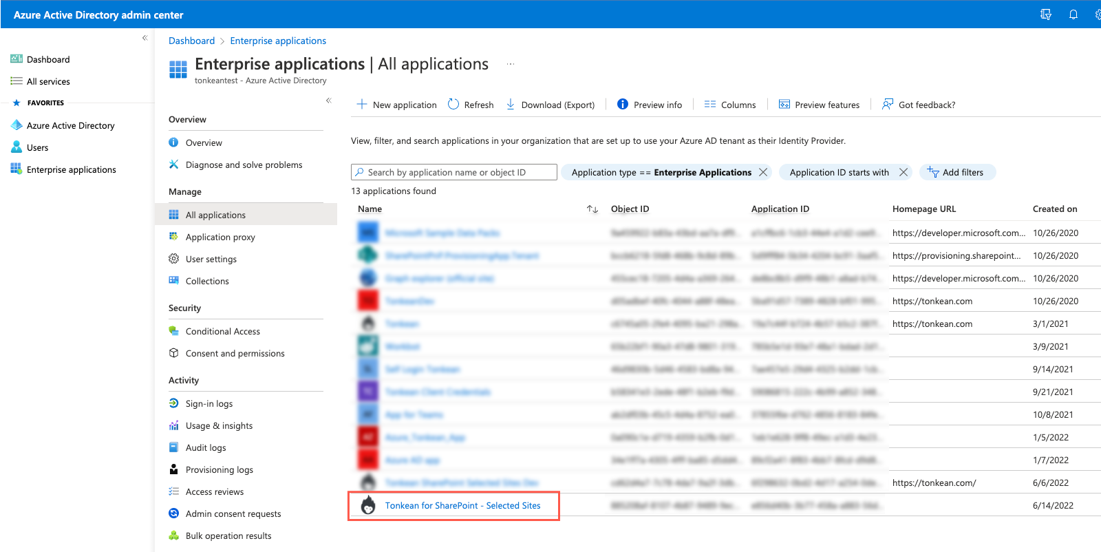Screen dimensions: 1101x552
Task: Click the 9/21/2021 created date cell
Action: coord(1053,392)
